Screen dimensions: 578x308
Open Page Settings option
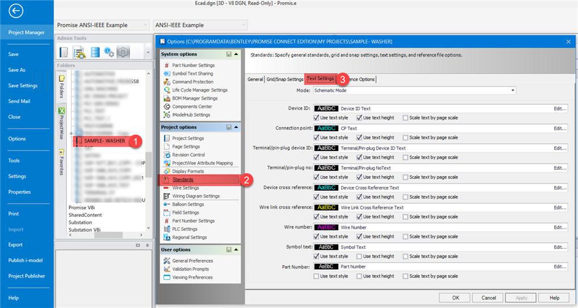(x=186, y=147)
